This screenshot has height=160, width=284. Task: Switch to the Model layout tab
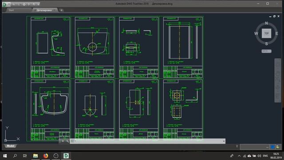10,146
